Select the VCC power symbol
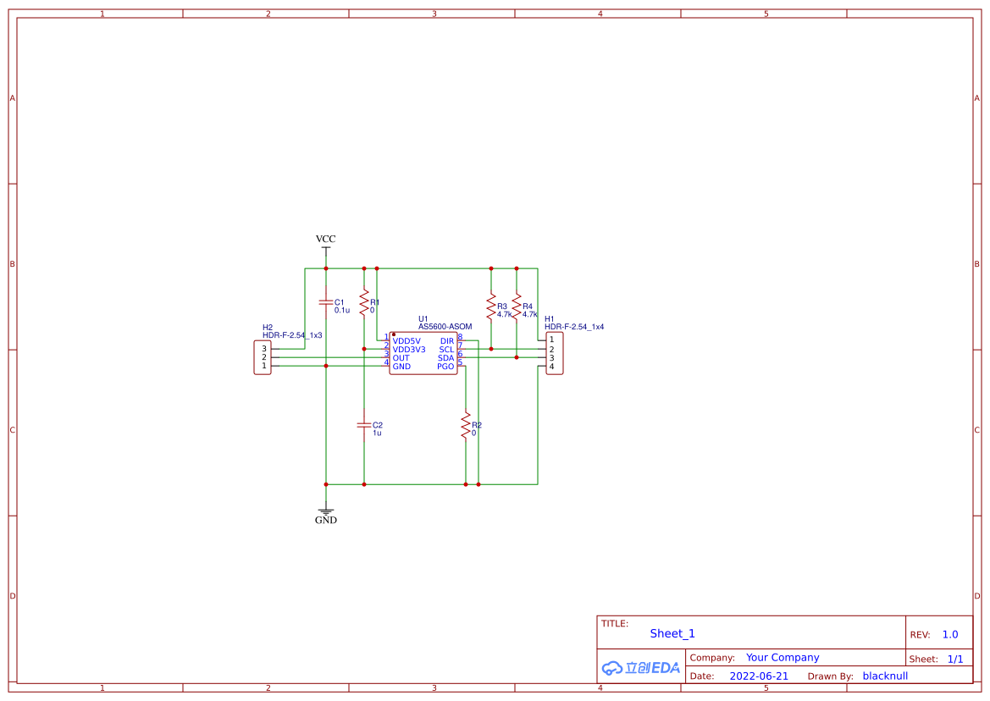 tap(325, 240)
